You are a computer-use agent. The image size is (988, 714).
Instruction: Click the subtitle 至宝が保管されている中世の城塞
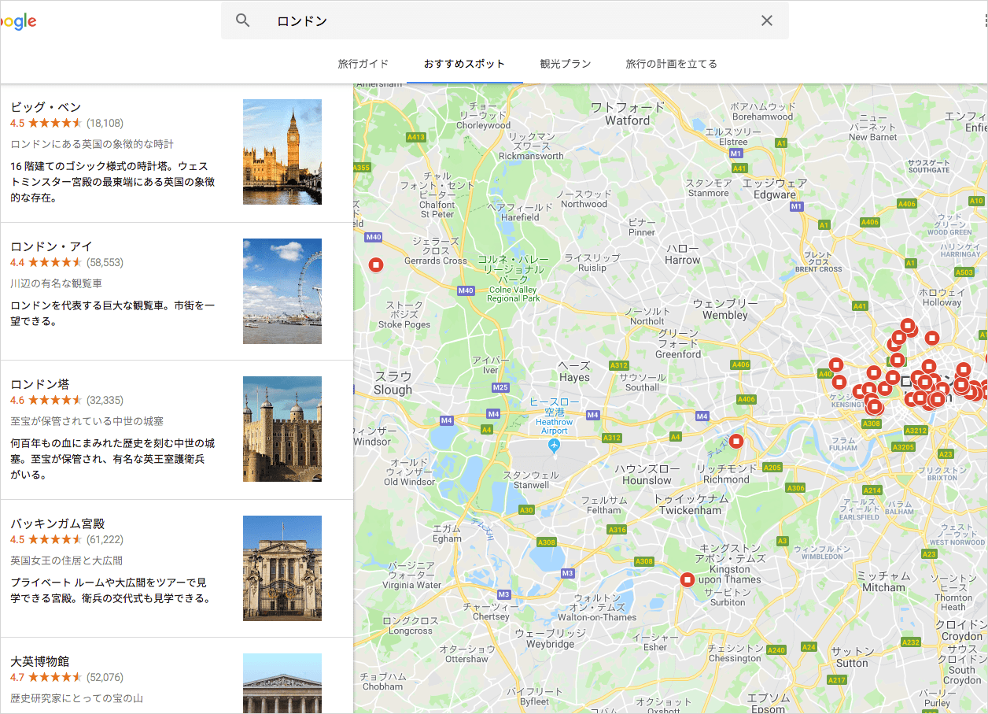point(87,421)
